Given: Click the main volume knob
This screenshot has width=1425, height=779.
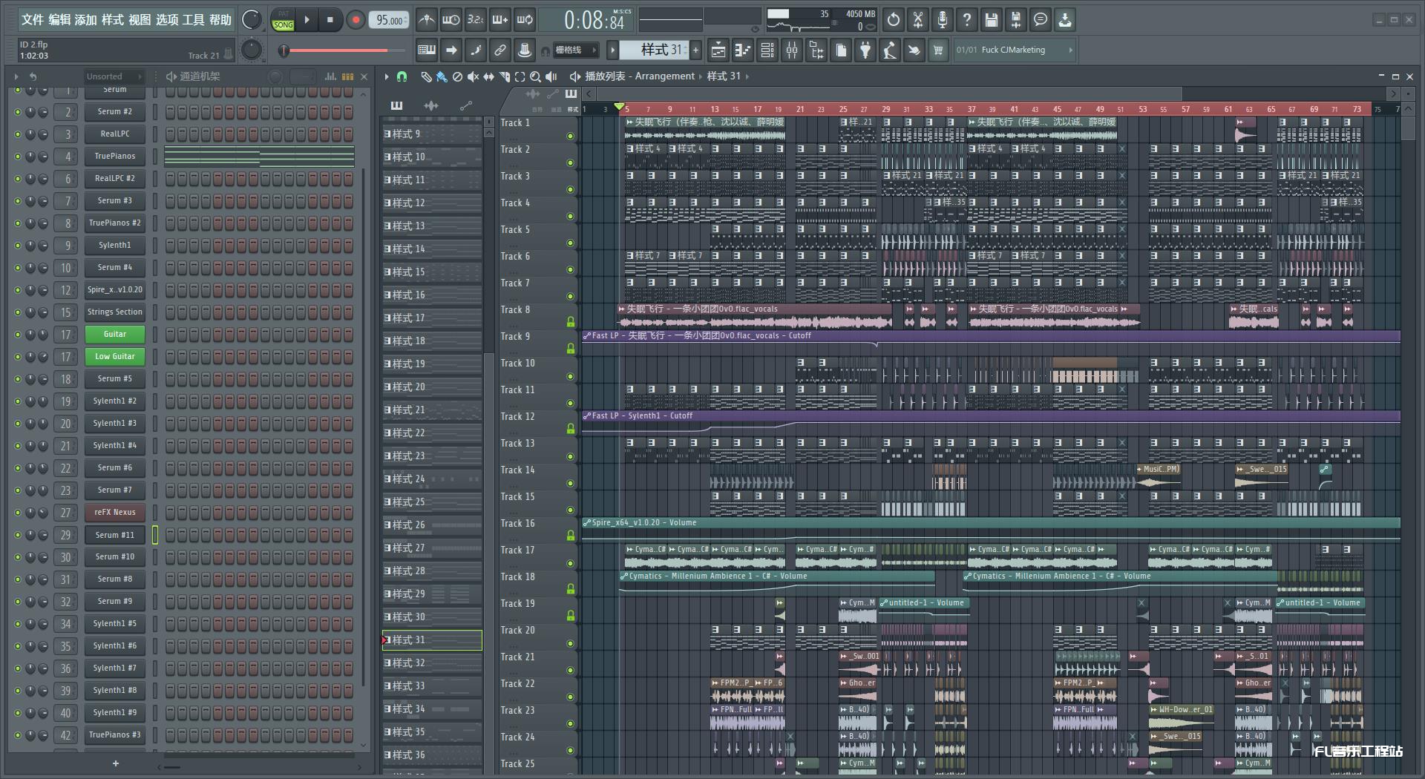Looking at the screenshot, I should [252, 20].
